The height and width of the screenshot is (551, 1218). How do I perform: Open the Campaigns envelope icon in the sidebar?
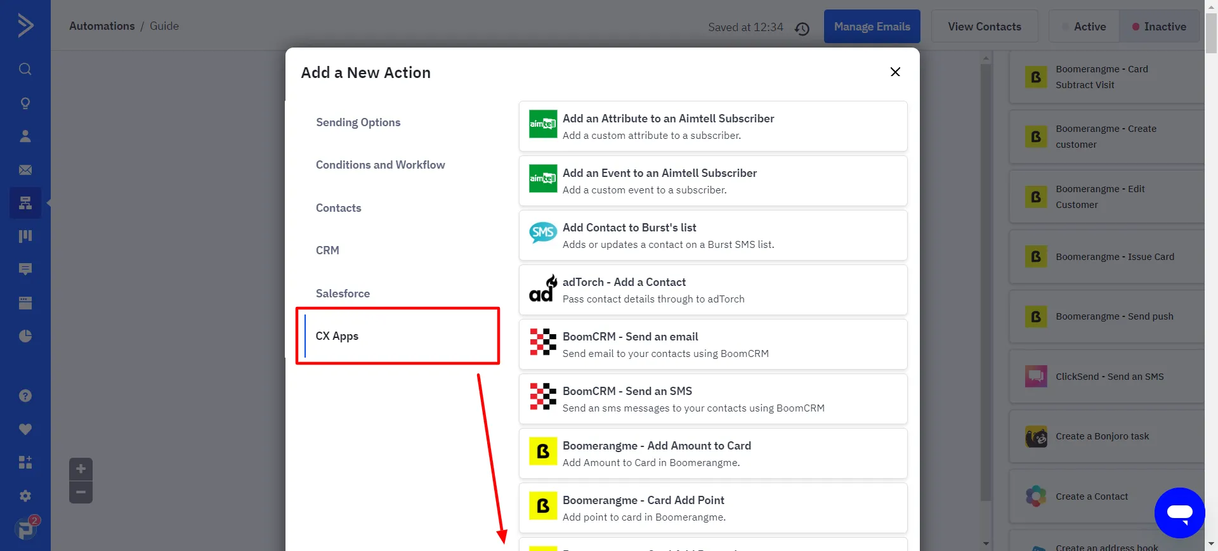pyautogui.click(x=25, y=169)
